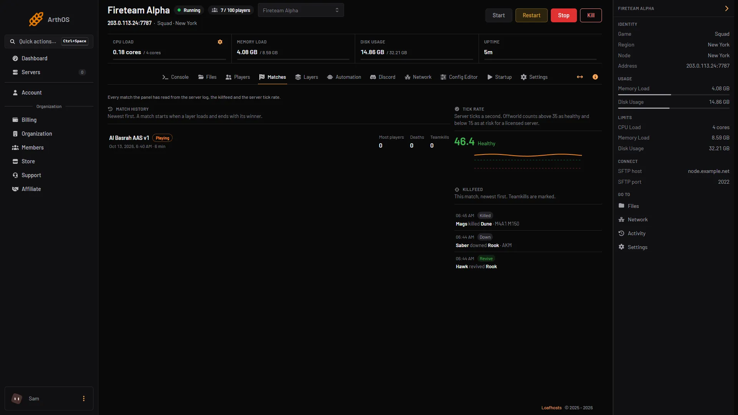Viewport: 738px width, 415px height.
Task: Go to Dashboard in sidebar
Action: tap(49, 58)
